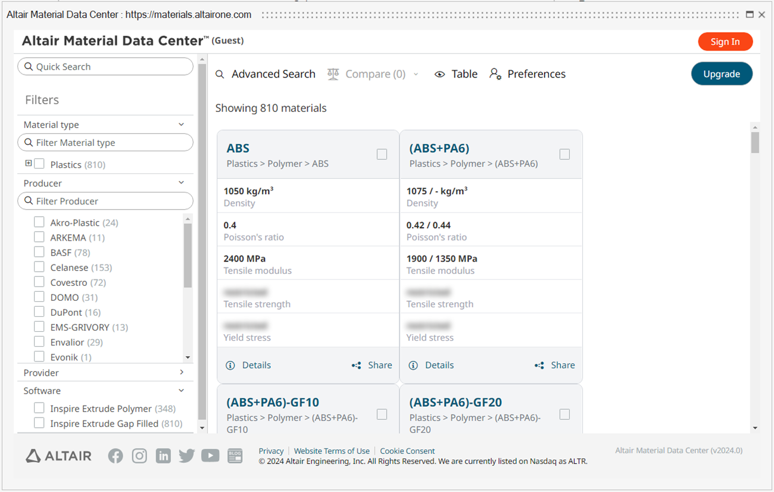
Task: Click share icon on ABS card
Action: point(356,365)
